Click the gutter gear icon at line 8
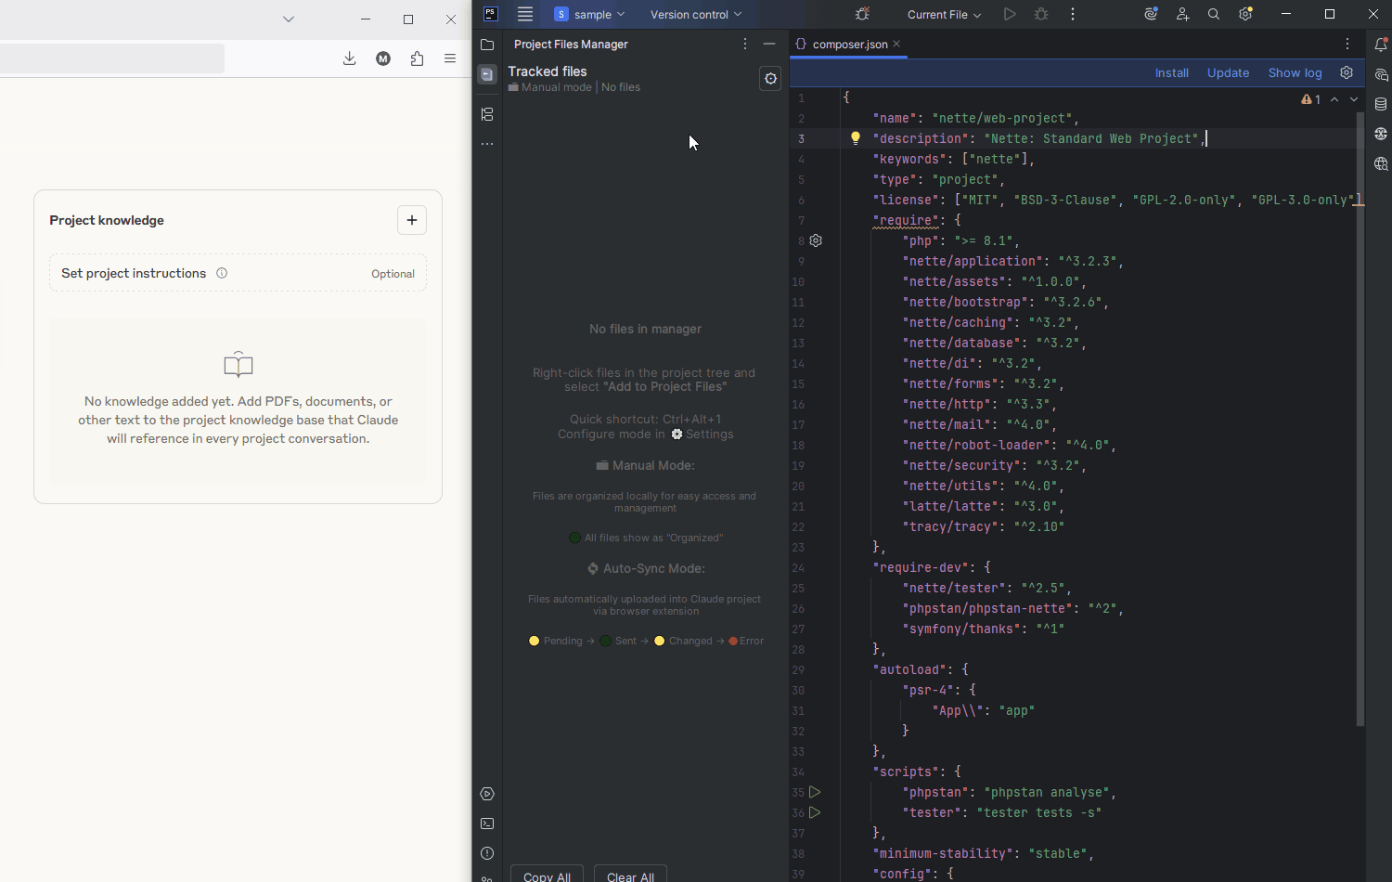The image size is (1392, 882). coord(816,240)
